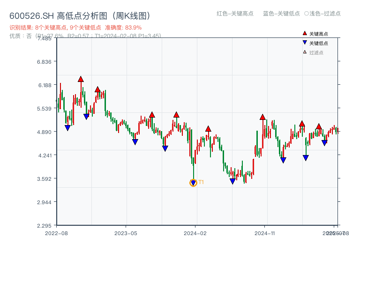
Task: Toggle the 浅色-过滤点 circle indicator
Action: [307, 14]
